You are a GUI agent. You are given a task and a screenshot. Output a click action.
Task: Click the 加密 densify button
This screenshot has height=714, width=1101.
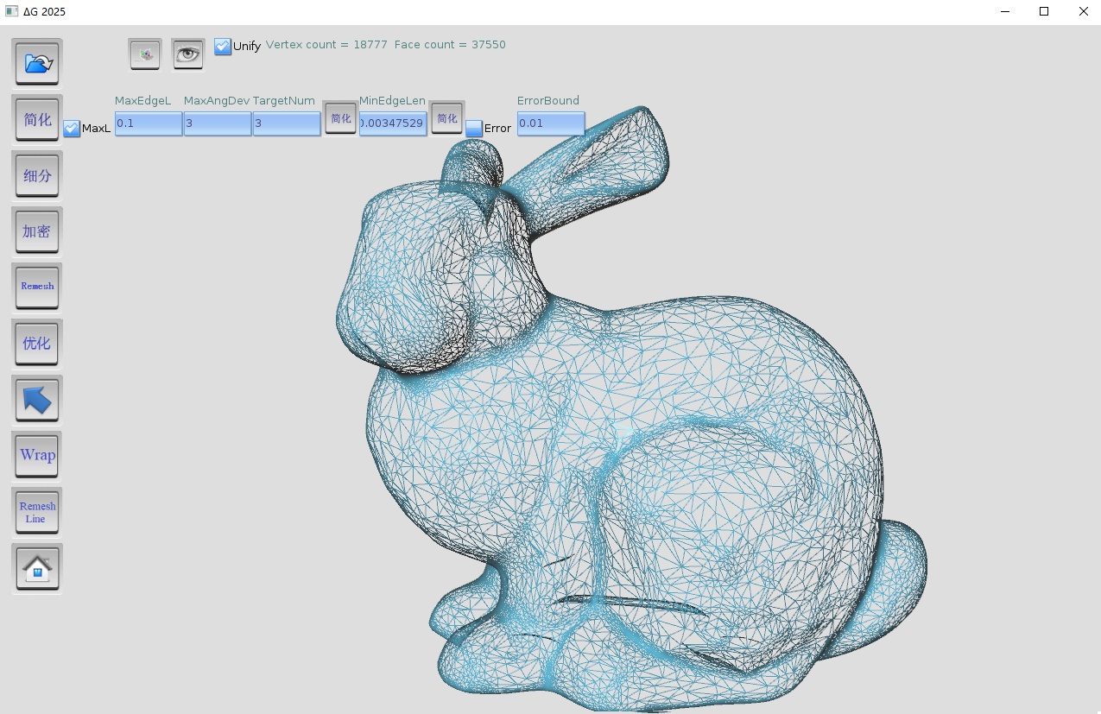(x=37, y=231)
